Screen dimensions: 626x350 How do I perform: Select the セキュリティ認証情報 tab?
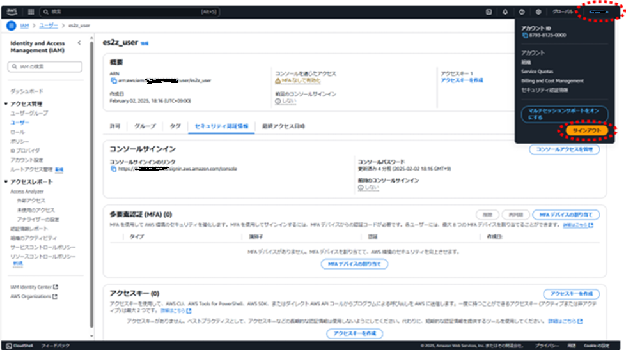[x=221, y=126]
